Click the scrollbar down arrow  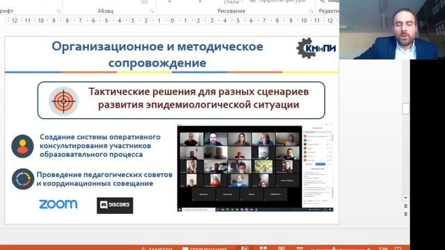click(x=405, y=197)
